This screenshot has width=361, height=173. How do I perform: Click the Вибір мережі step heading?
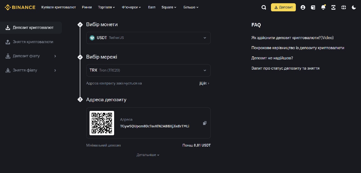click(x=102, y=57)
